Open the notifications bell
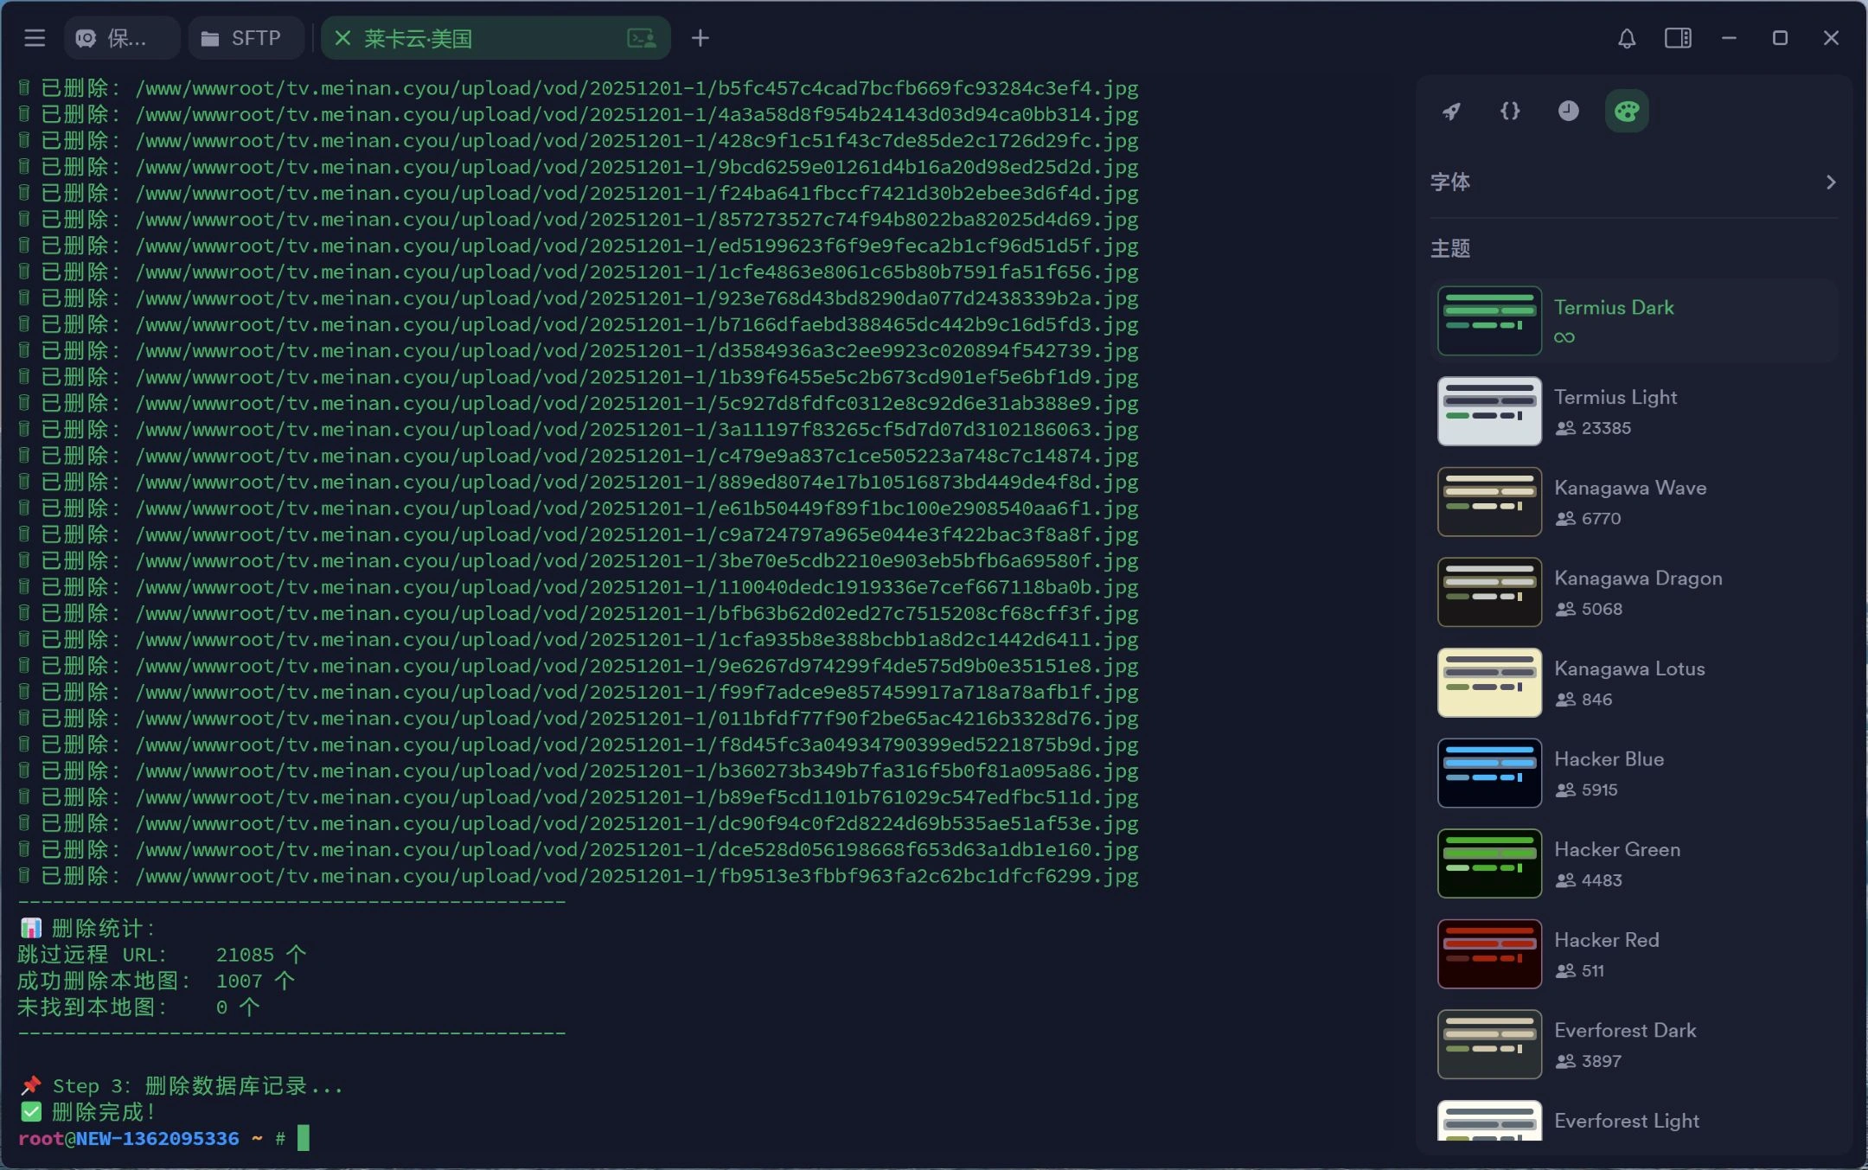 click(x=1627, y=38)
